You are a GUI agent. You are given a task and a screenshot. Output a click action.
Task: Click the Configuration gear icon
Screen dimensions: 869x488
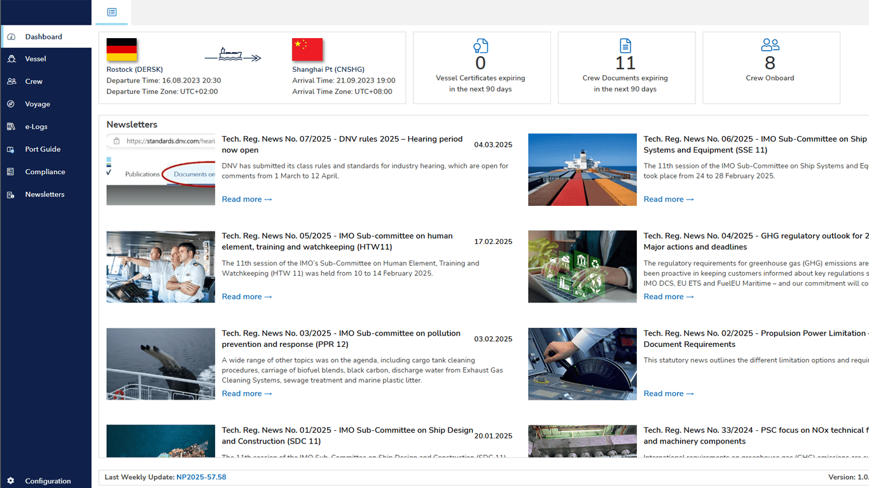click(11, 481)
